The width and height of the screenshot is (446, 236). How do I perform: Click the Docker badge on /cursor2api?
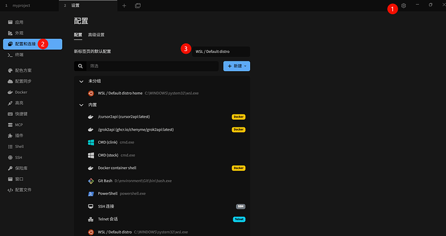coord(239,117)
